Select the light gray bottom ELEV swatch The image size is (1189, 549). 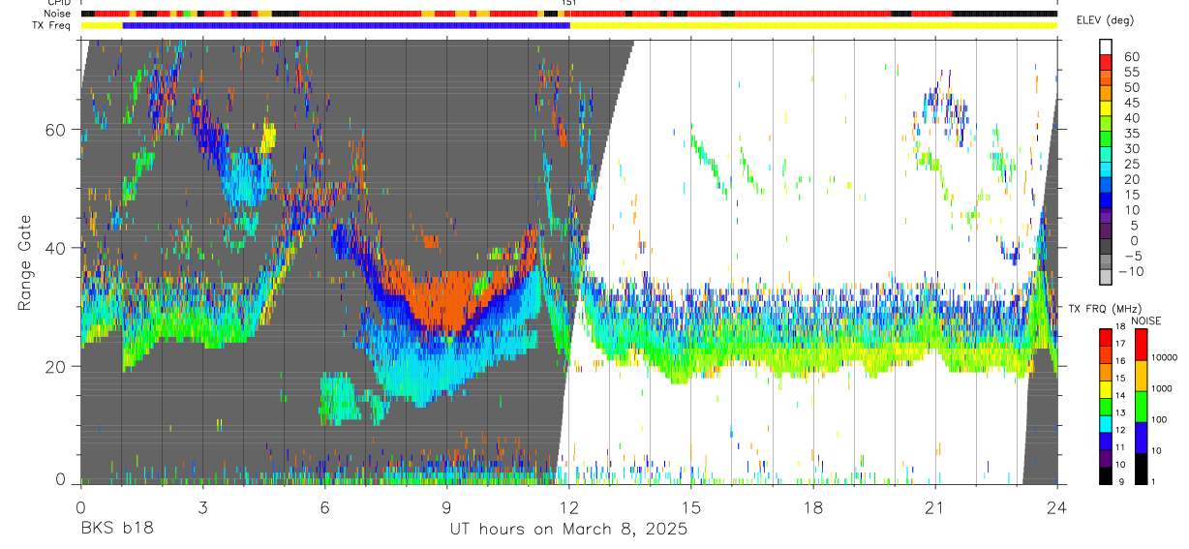[1106, 277]
